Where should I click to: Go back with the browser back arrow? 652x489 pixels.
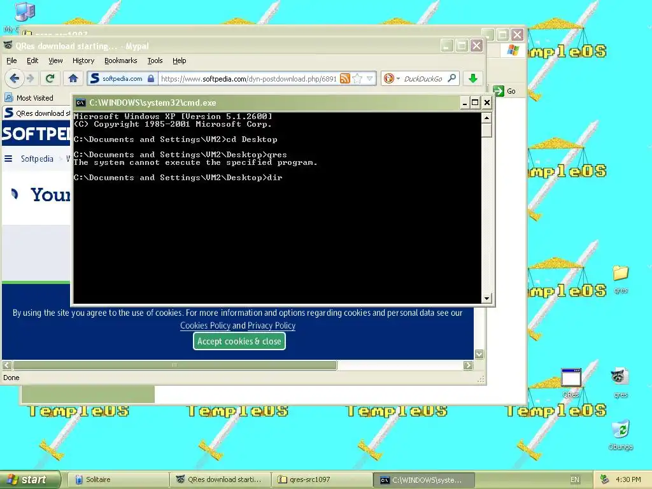(x=15, y=78)
